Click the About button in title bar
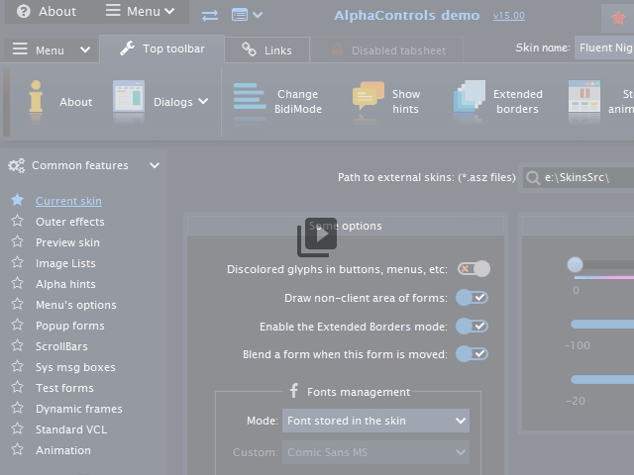634x475 pixels. pyautogui.click(x=47, y=11)
